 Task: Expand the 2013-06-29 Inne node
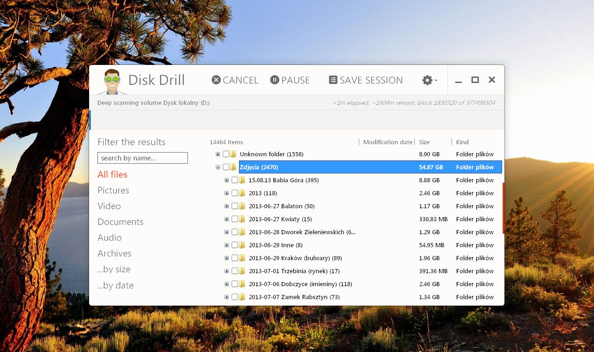pos(226,245)
